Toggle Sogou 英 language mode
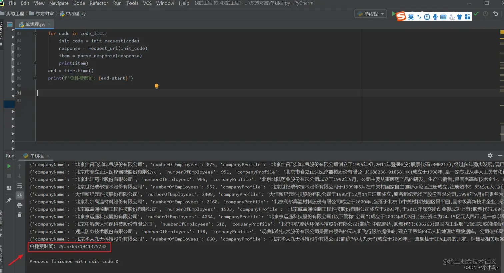The image size is (504, 273). pyautogui.click(x=411, y=17)
